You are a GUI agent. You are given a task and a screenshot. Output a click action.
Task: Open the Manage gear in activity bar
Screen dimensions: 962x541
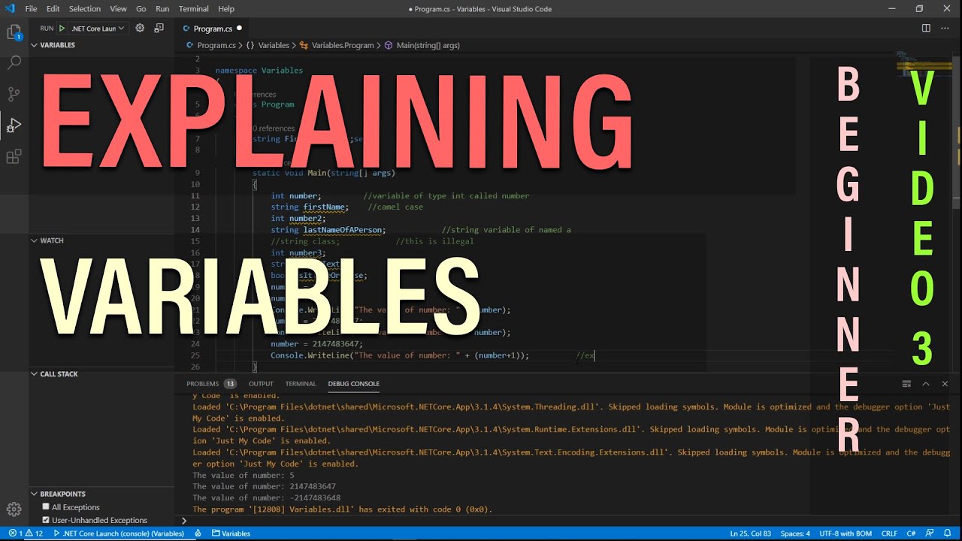point(14,509)
